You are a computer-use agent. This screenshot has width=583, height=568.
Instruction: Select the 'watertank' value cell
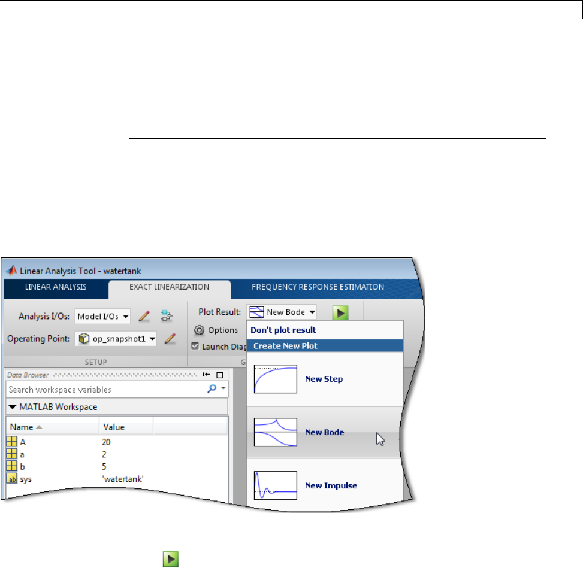pyautogui.click(x=123, y=479)
